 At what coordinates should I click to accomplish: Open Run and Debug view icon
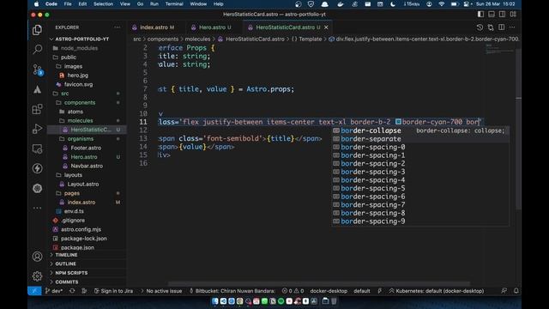[x=37, y=129]
